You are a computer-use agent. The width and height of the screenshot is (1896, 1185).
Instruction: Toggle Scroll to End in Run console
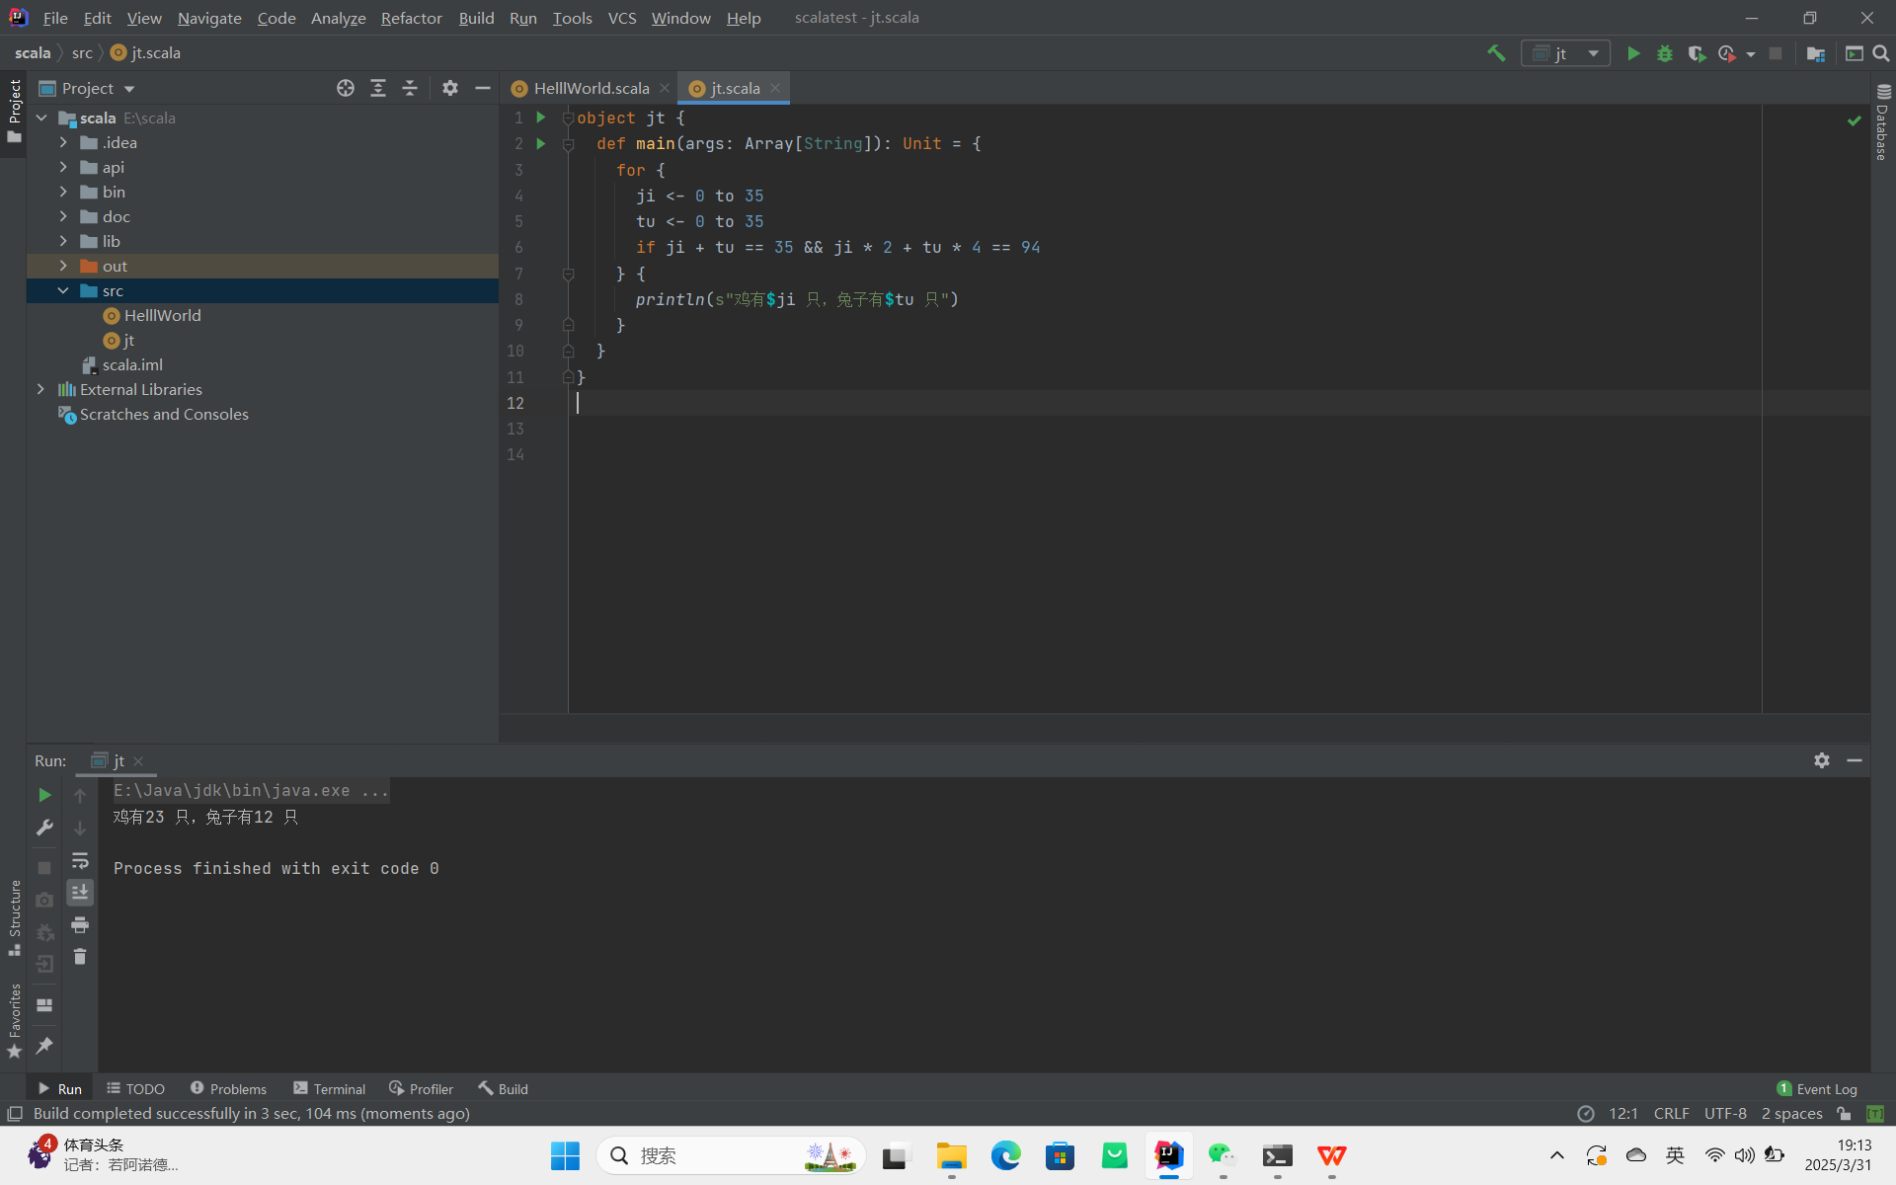(80, 892)
